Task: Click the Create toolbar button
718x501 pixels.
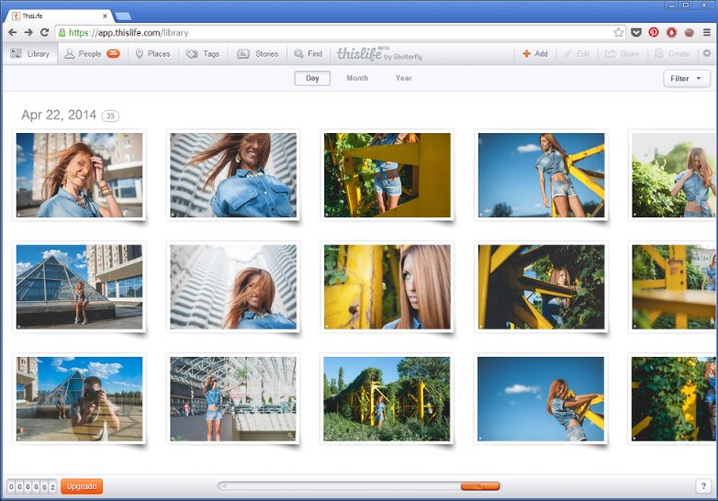Action: (672, 53)
